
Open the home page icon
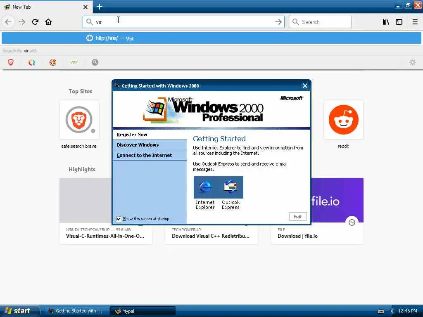(x=48, y=22)
